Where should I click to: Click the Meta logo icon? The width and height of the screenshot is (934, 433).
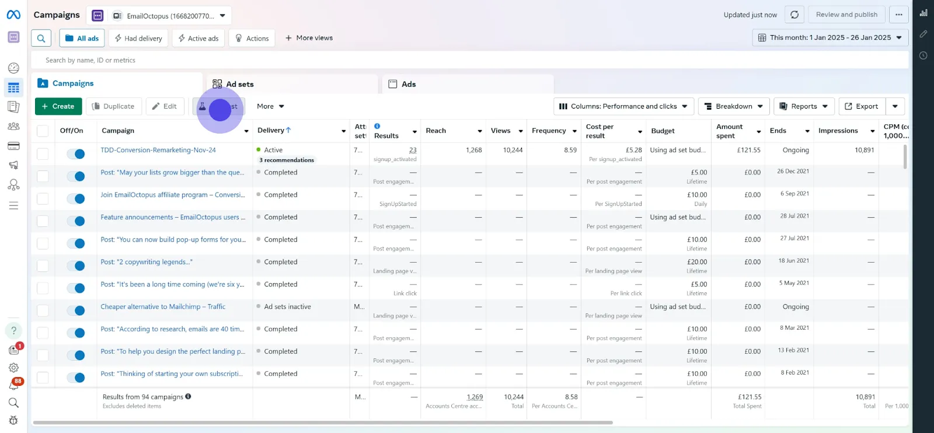click(13, 15)
